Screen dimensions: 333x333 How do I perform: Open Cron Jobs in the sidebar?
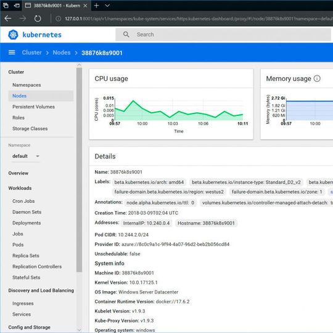click(x=23, y=201)
